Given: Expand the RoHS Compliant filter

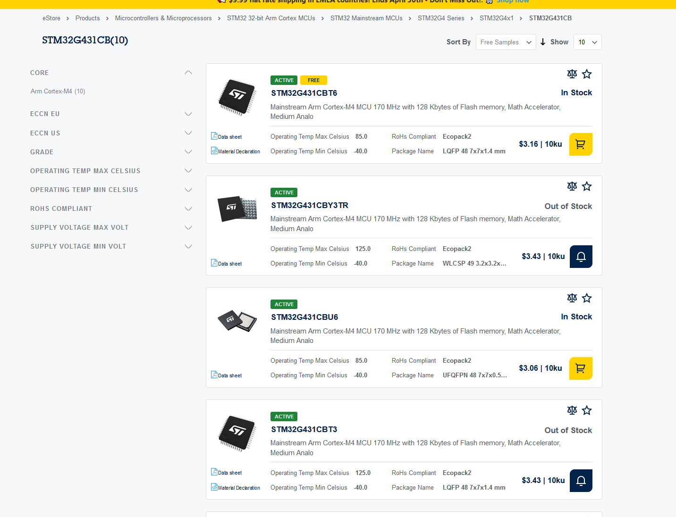Looking at the screenshot, I should point(188,208).
